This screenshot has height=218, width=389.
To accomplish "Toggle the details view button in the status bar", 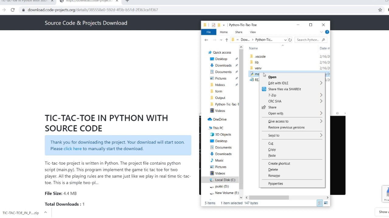I will click(x=320, y=203).
